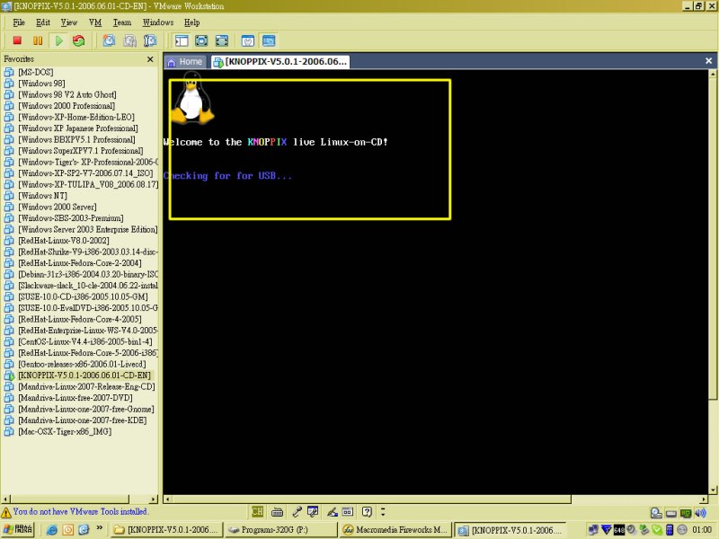Select [Windows 98] in Favorites
The height and width of the screenshot is (539, 719).
[41, 83]
